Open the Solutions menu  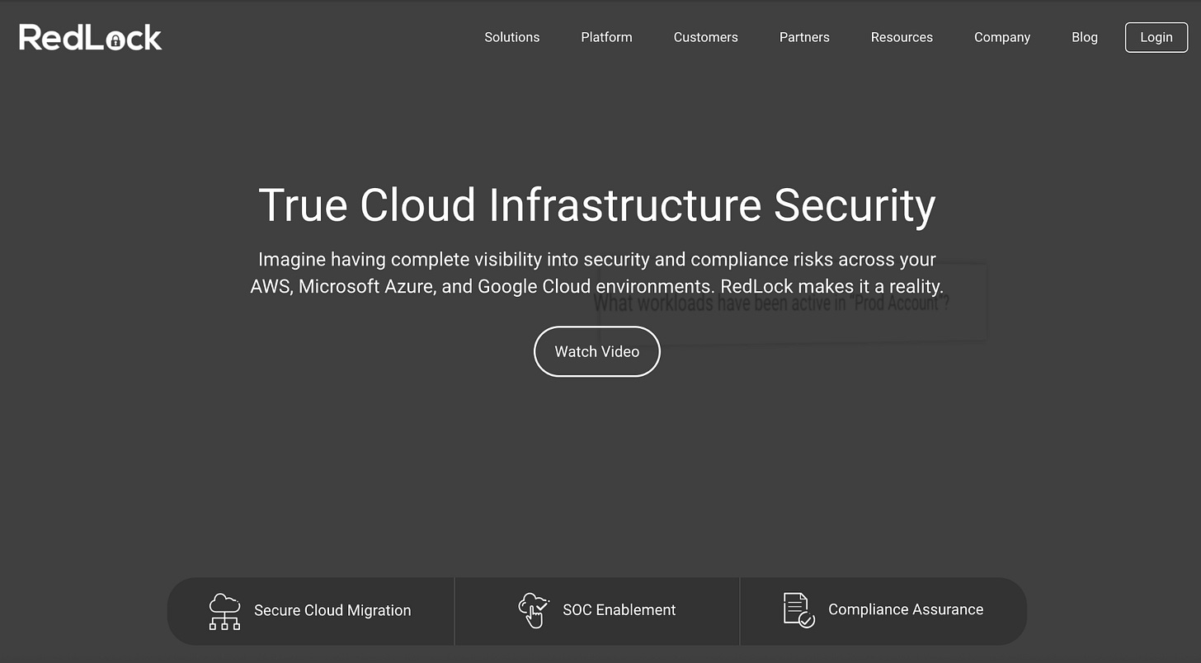(512, 37)
